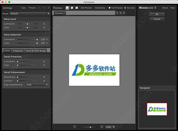This screenshot has width=178, height=131.
Task: Open the preview tabs list dropdown
Action: 124,13
